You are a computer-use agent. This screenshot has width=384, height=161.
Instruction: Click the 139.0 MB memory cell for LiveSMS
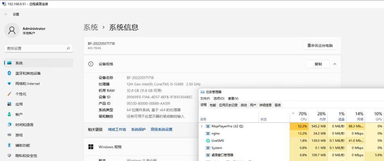tap(318, 141)
